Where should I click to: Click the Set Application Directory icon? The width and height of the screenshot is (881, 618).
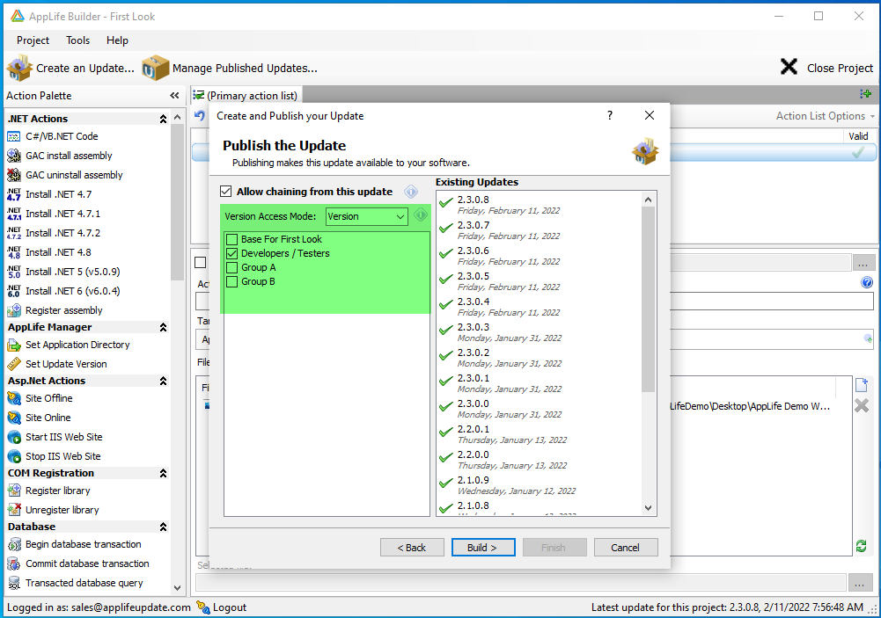click(x=14, y=345)
